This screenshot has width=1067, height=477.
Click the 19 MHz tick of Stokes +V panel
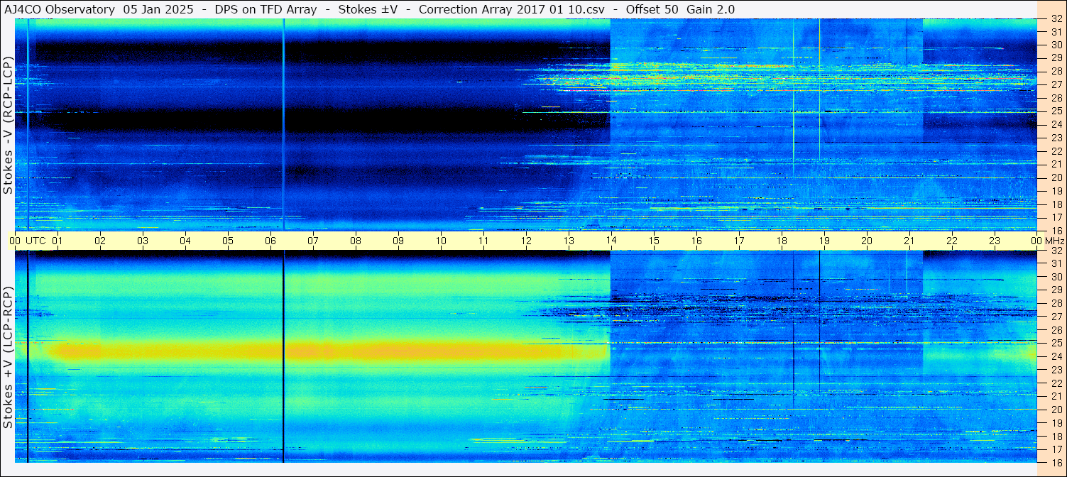coord(1056,423)
